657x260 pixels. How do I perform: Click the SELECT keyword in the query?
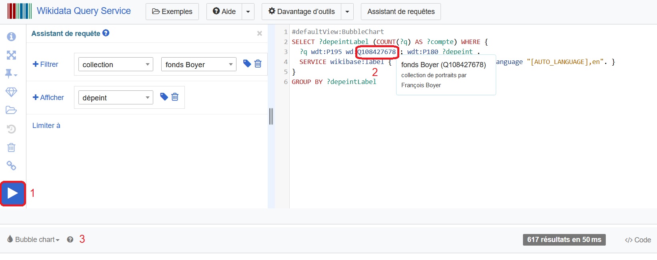pyautogui.click(x=303, y=42)
